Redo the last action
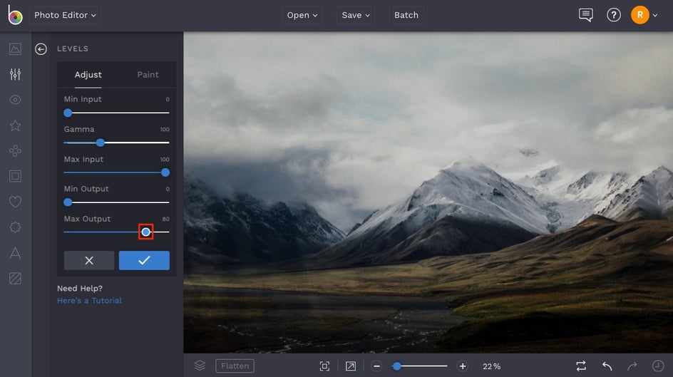Image resolution: width=673 pixels, height=377 pixels. (632, 366)
